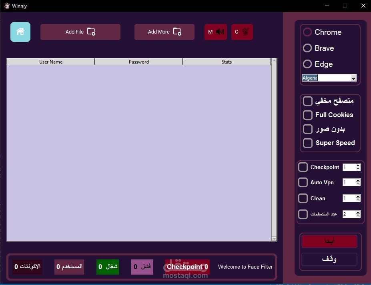
Task: Click the red Checkpoint 0 counter
Action: (187, 267)
